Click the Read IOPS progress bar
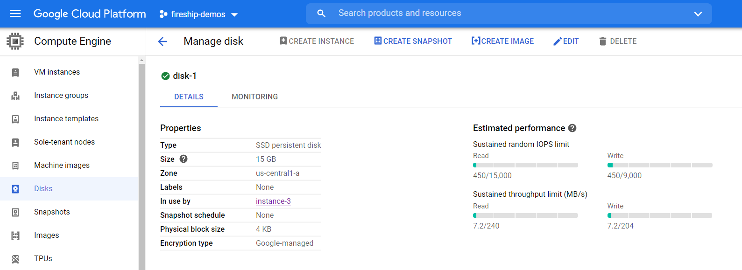Screen dimensions: 742x270 coord(525,165)
